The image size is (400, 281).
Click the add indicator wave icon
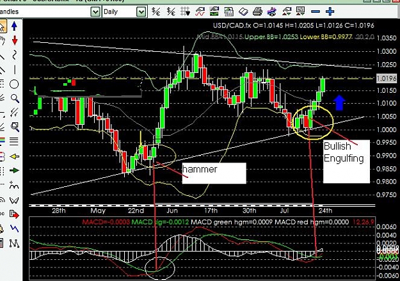pyautogui.click(x=200, y=12)
